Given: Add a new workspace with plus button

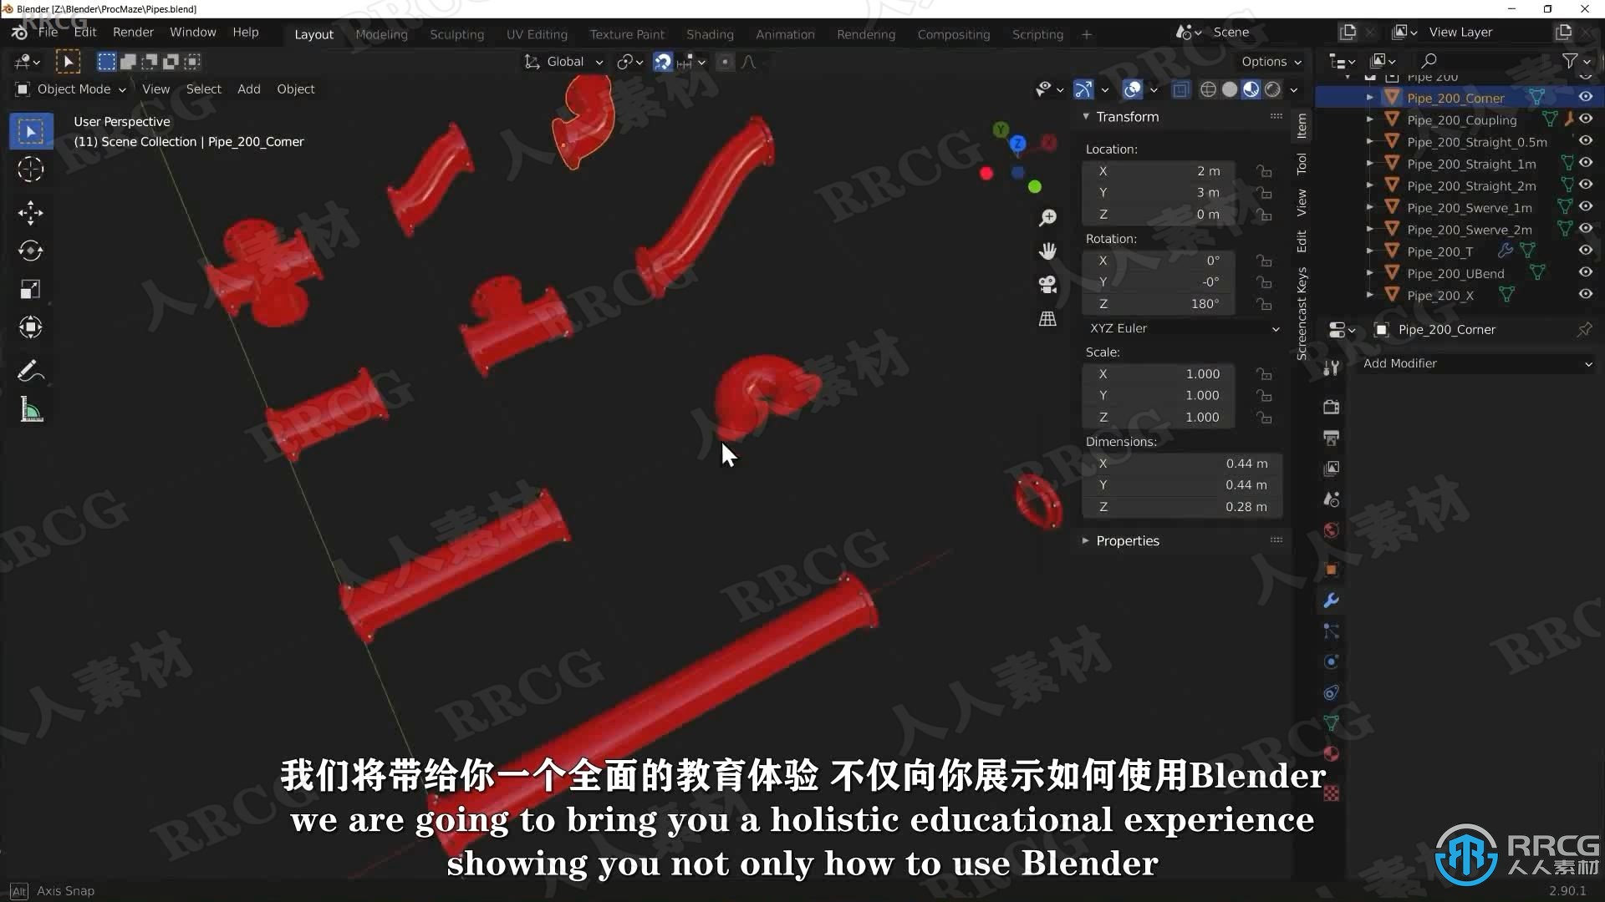Looking at the screenshot, I should click(x=1086, y=34).
